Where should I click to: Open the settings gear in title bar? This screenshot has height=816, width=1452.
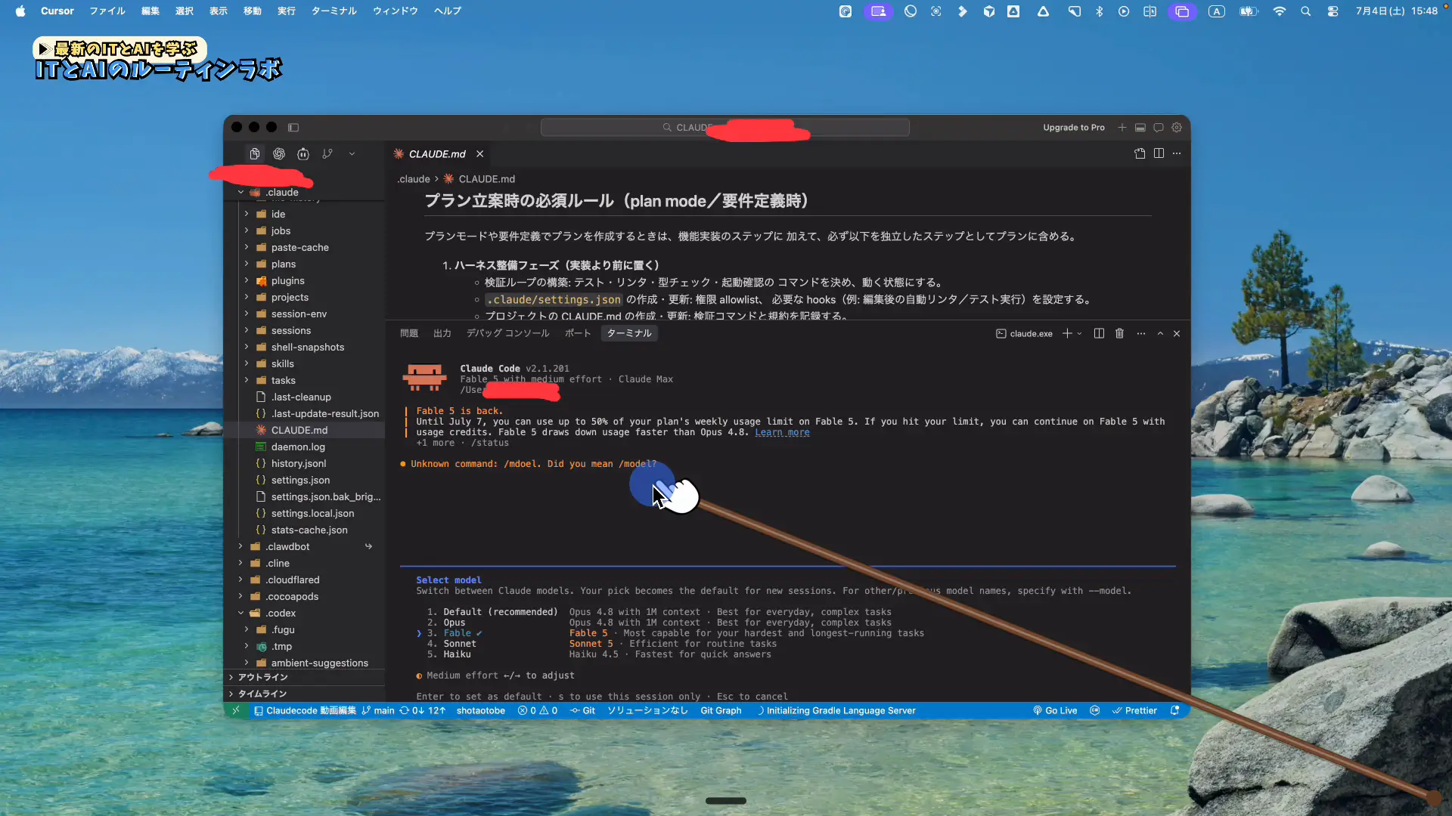[x=1177, y=128]
